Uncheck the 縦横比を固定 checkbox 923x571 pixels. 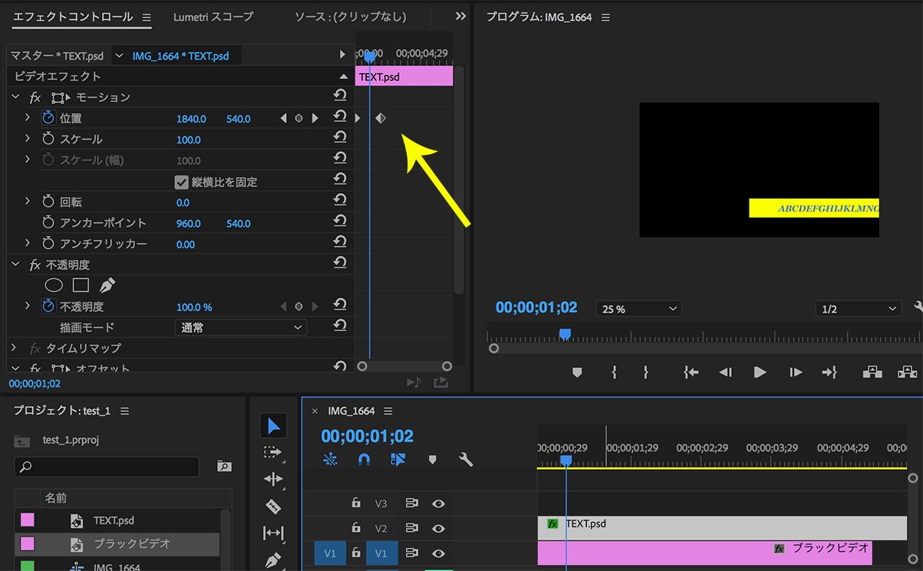(x=182, y=182)
